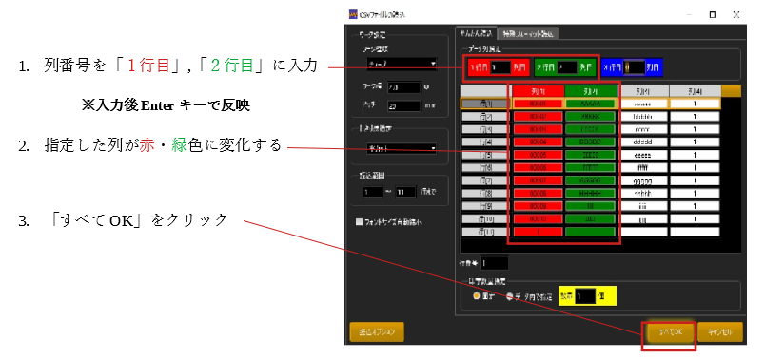Select the 列[3] column header

643,91
